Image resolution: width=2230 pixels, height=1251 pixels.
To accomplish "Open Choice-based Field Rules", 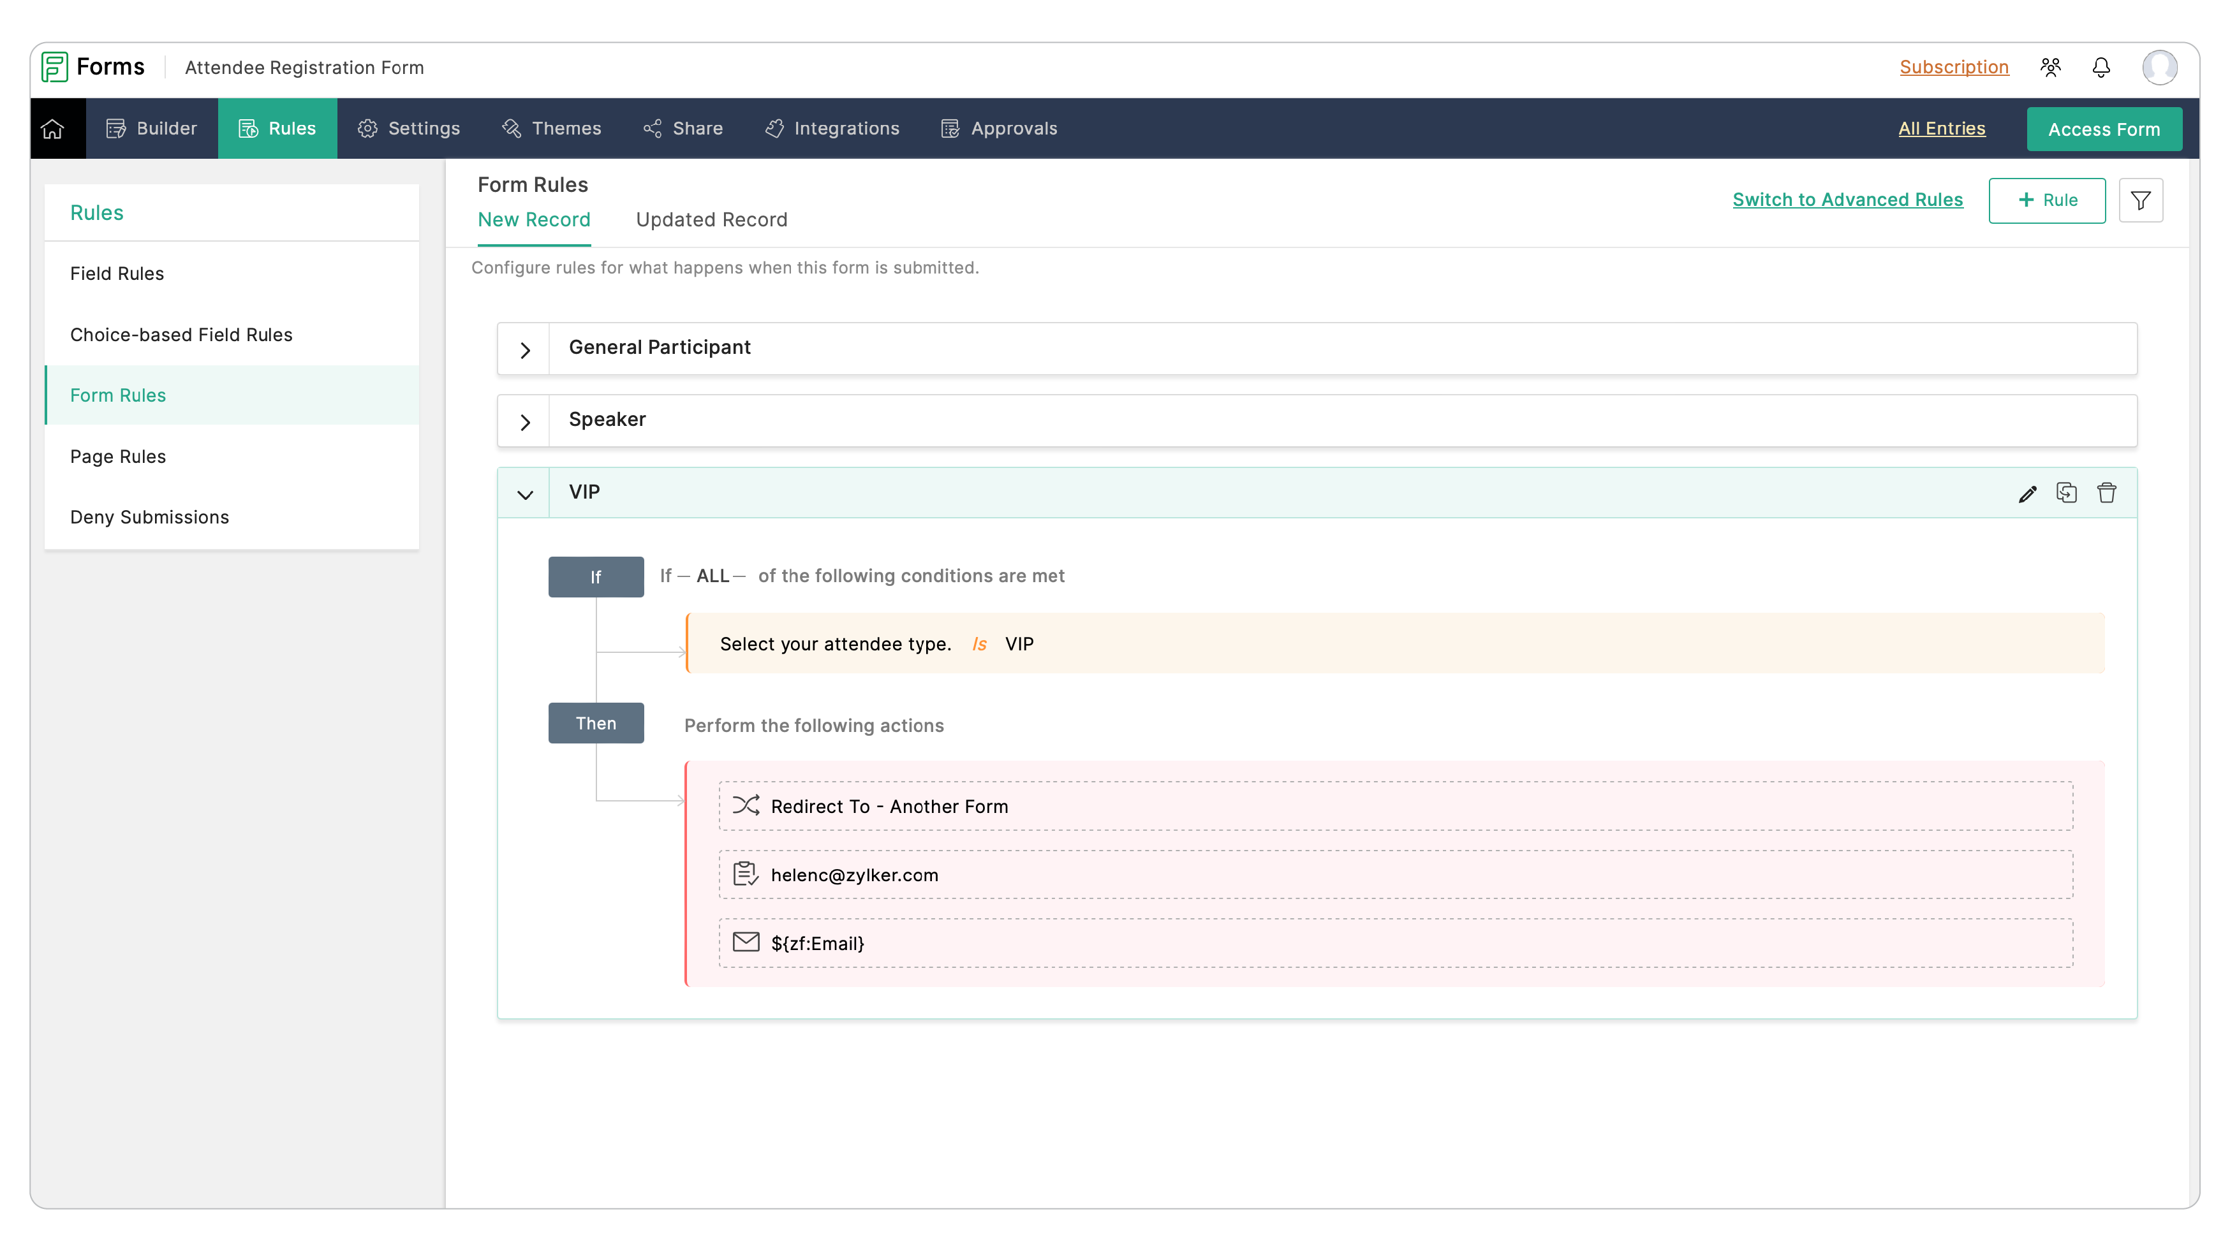I will (232, 334).
